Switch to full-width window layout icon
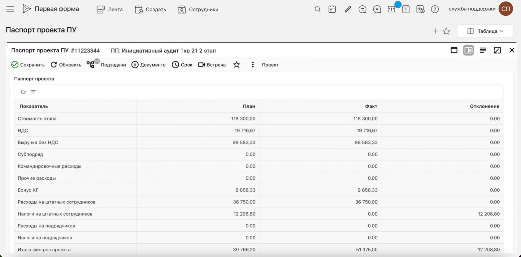 click(x=454, y=50)
